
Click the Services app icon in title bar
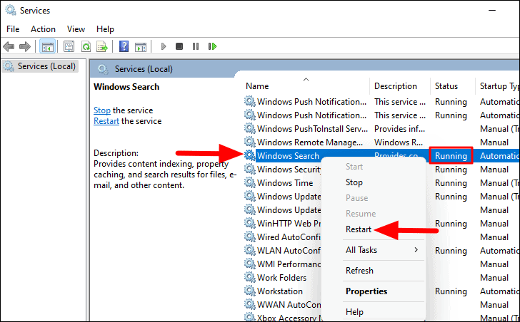point(11,10)
